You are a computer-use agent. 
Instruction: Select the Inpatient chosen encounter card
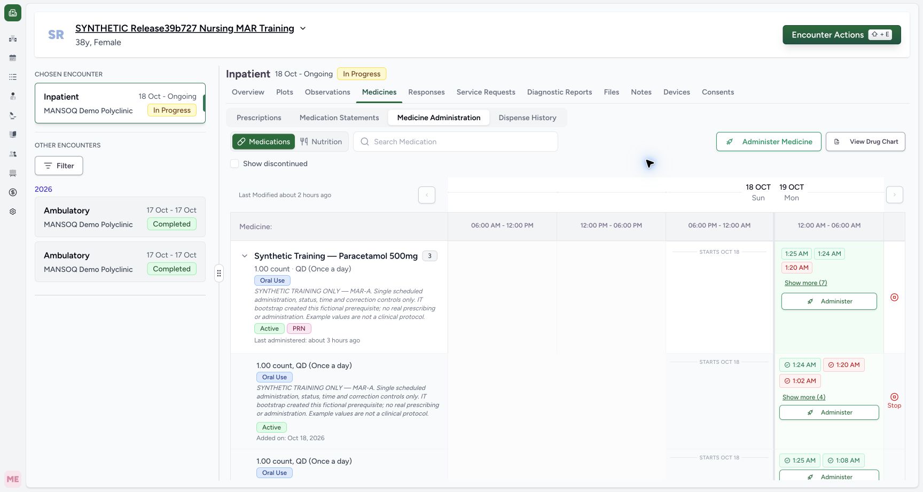click(x=120, y=103)
